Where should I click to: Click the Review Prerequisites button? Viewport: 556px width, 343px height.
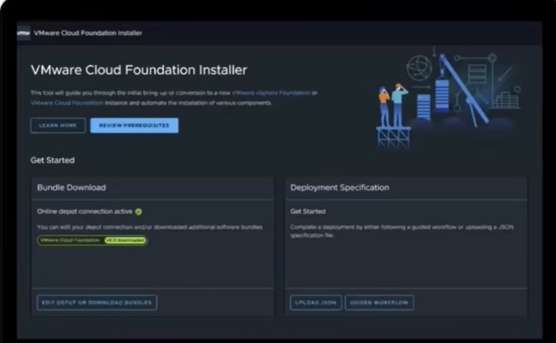[134, 125]
